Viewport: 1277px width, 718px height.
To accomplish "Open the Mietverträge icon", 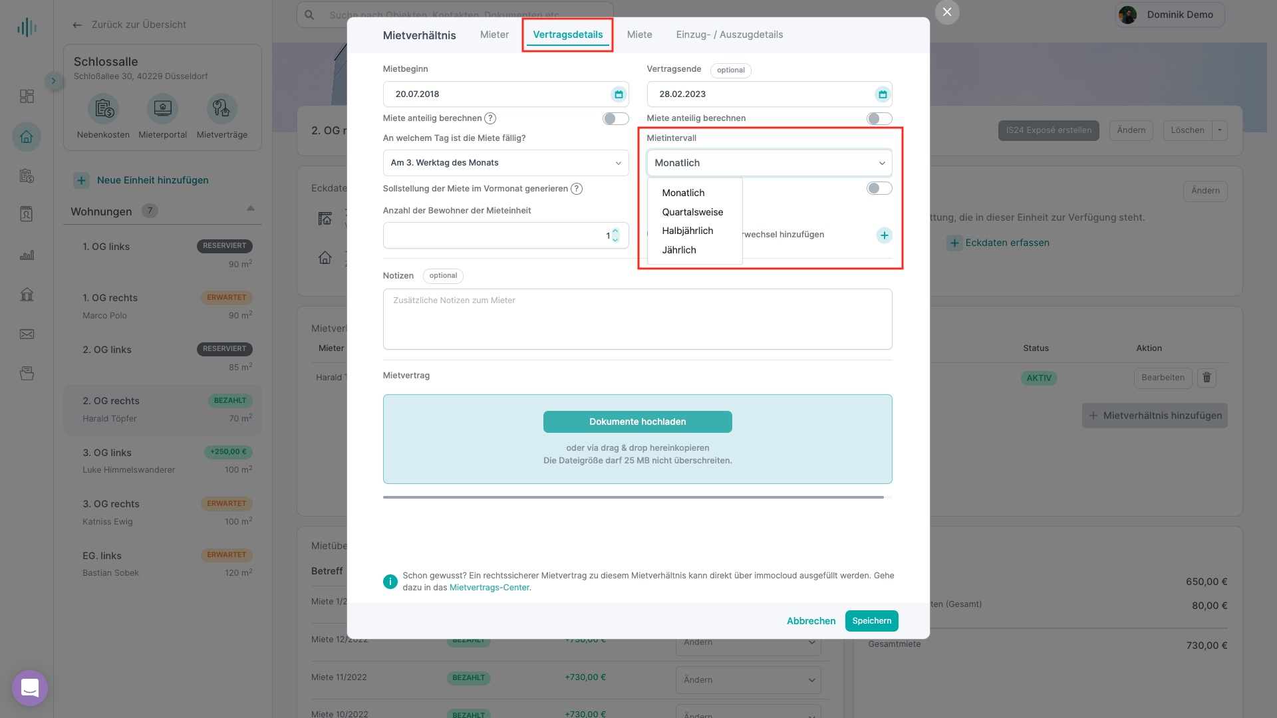I will click(222, 108).
